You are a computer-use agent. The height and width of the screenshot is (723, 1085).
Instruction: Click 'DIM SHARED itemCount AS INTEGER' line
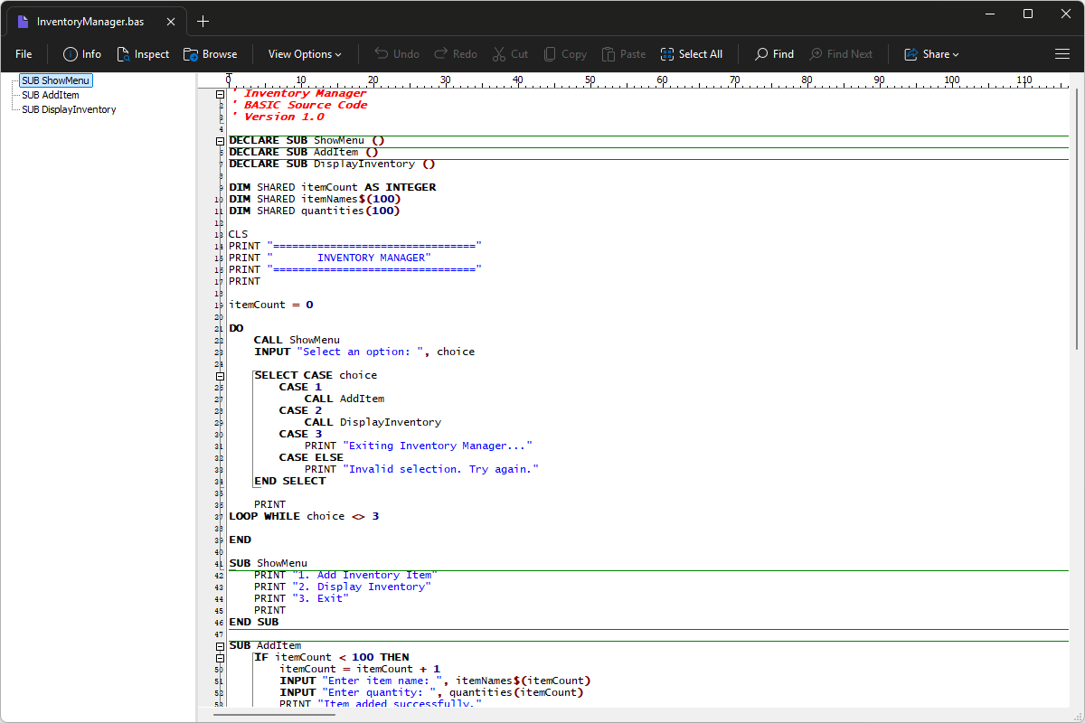(x=332, y=187)
